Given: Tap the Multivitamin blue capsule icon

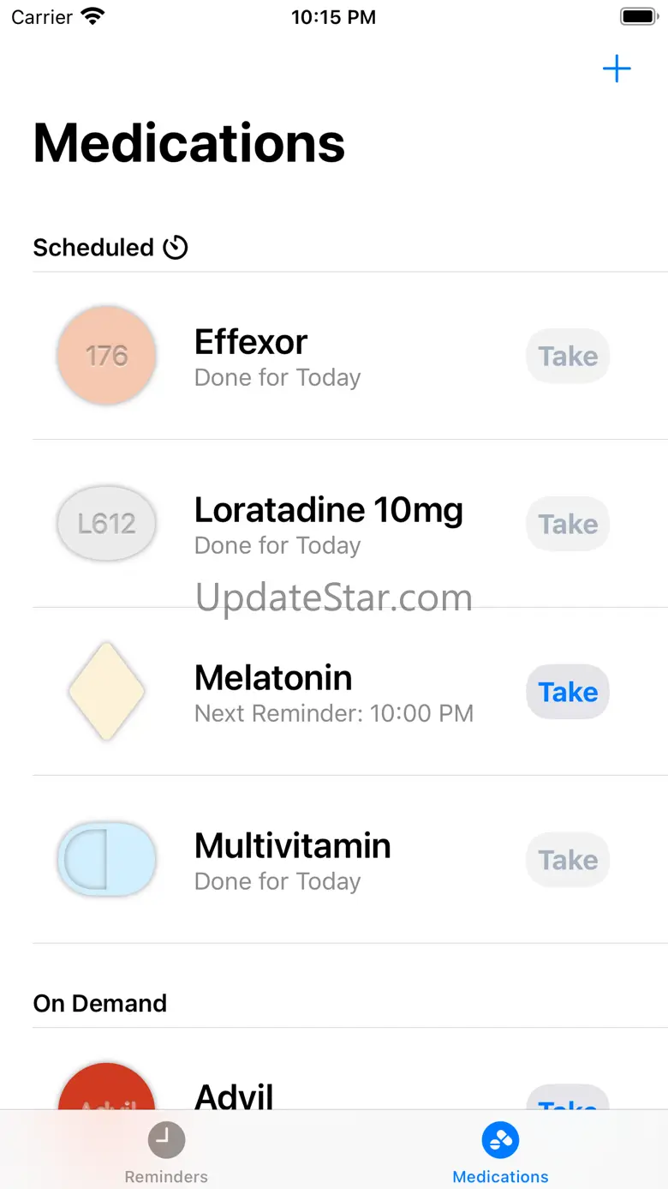Looking at the screenshot, I should [106, 860].
